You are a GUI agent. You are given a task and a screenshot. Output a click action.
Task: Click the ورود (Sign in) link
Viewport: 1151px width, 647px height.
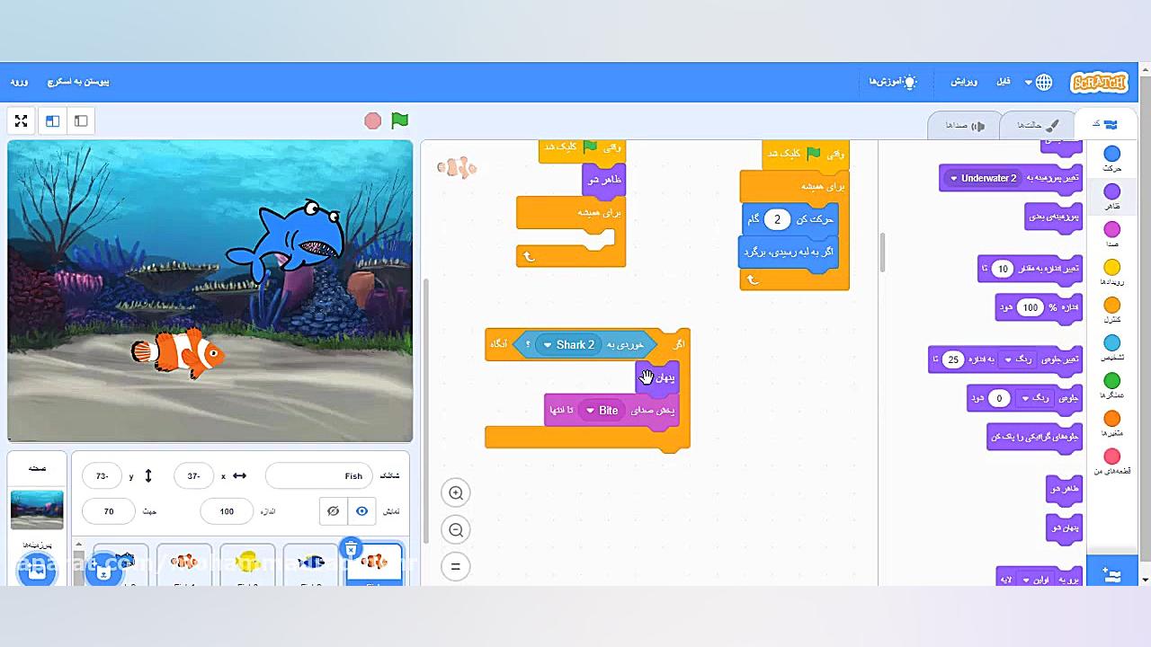pyautogui.click(x=20, y=82)
